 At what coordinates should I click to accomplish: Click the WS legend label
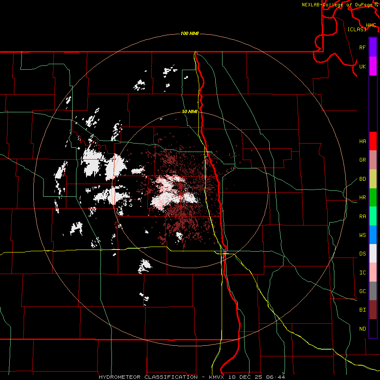click(363, 235)
